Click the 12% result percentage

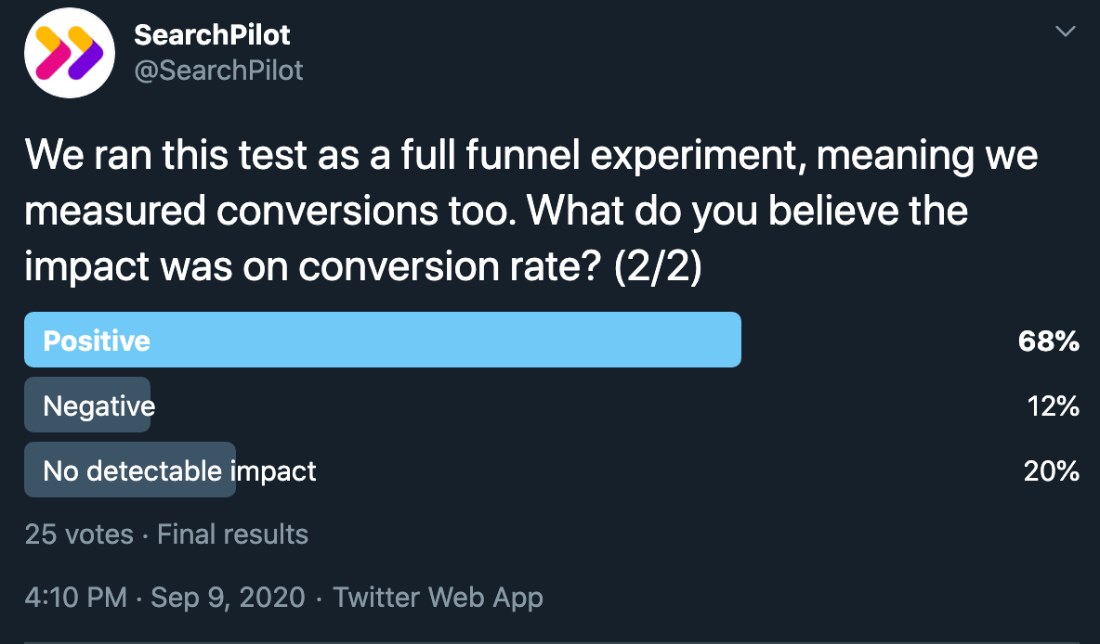(1053, 406)
